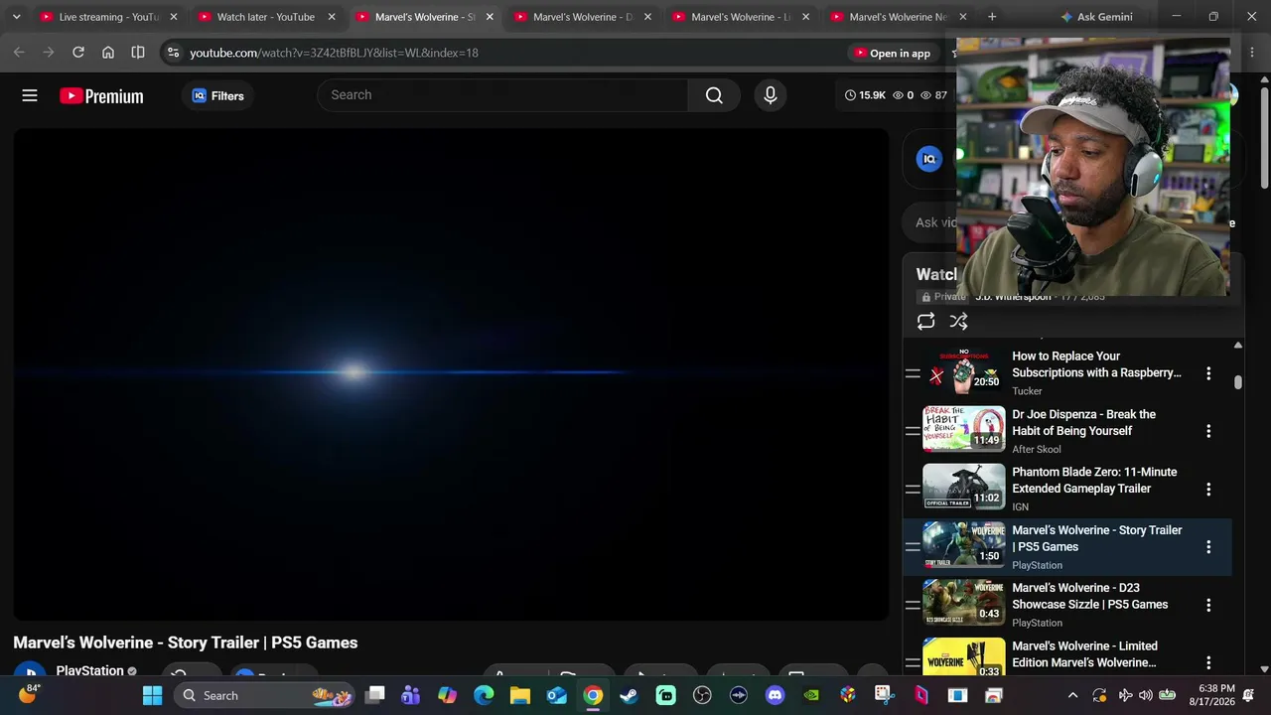Start voice search with microphone icon

[x=771, y=95]
